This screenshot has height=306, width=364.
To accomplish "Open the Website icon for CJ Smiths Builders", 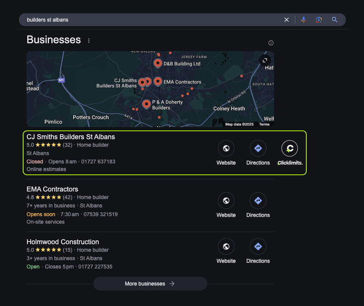I will coord(226,148).
